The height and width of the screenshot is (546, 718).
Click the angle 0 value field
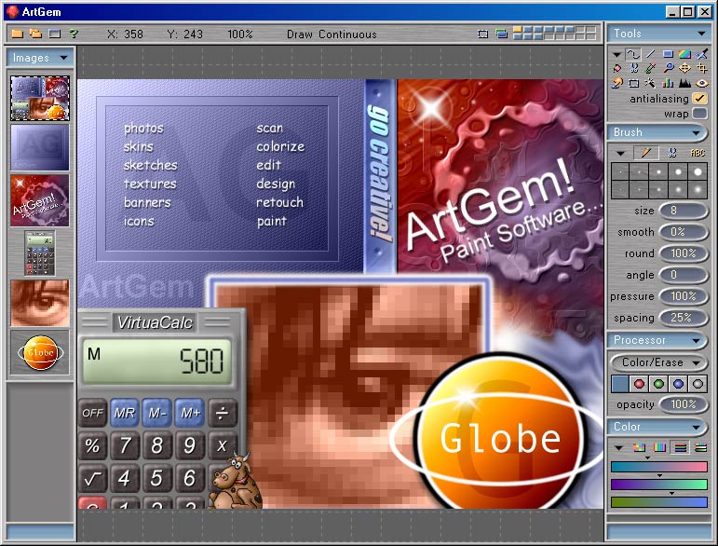(684, 275)
